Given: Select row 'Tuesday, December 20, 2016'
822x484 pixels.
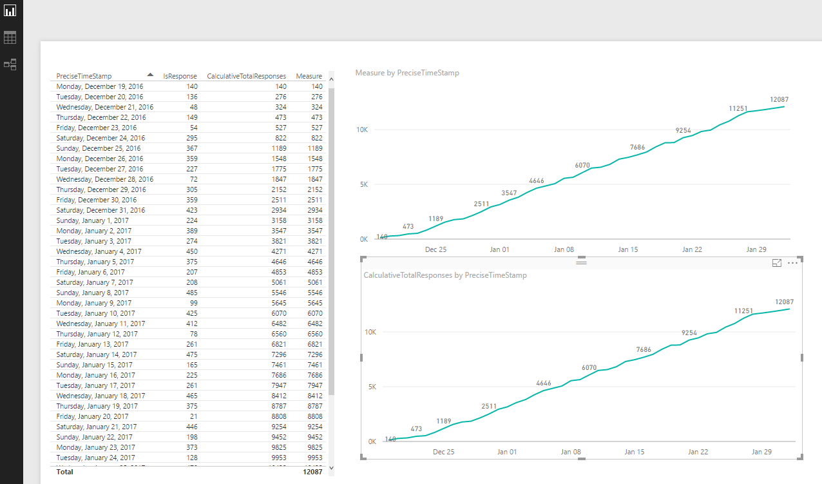Looking at the screenshot, I should [x=189, y=97].
